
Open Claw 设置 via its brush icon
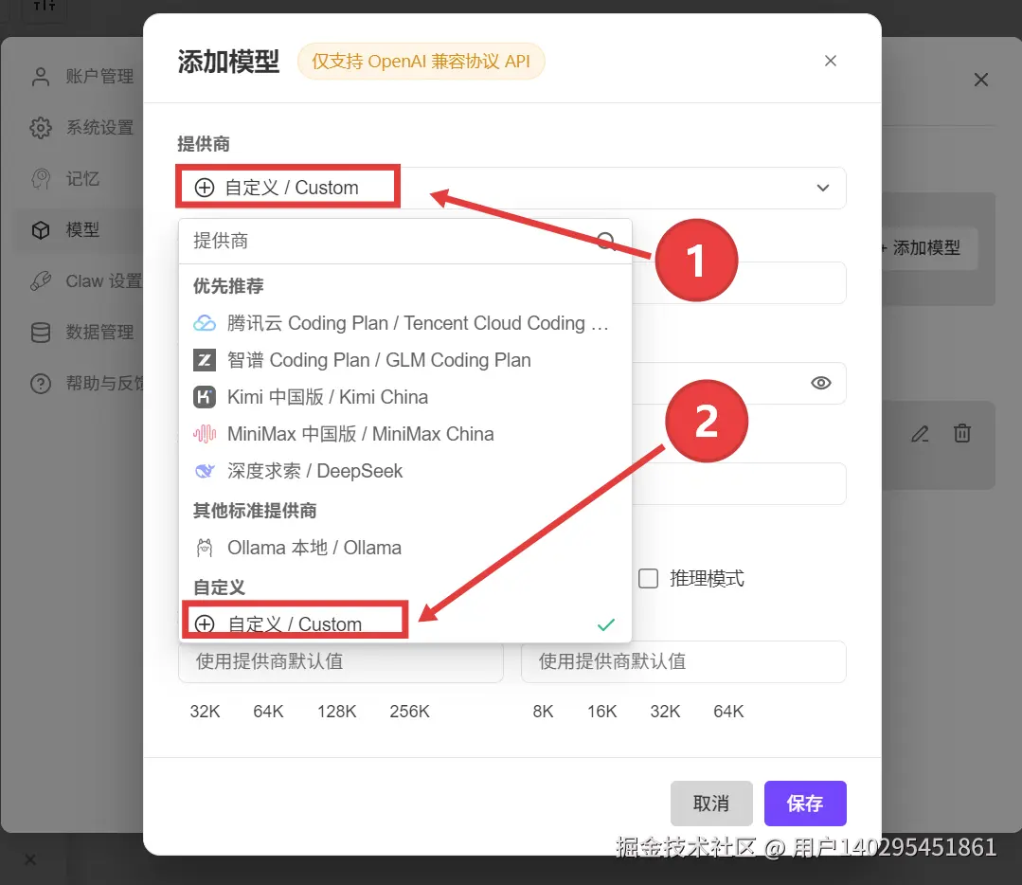40,280
